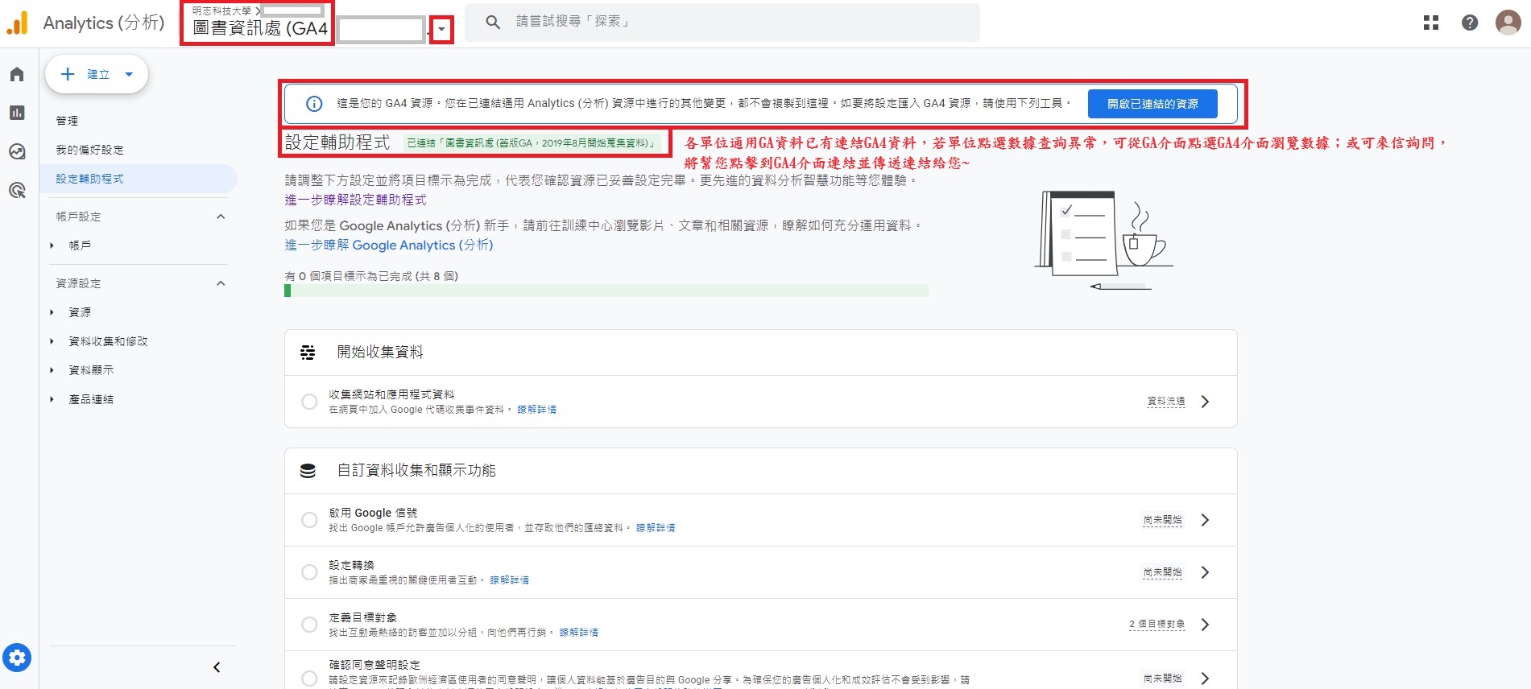This screenshot has width=1531, height=689.
Task: Open 確認同意聲明設定 row arrow
Action: [1205, 679]
